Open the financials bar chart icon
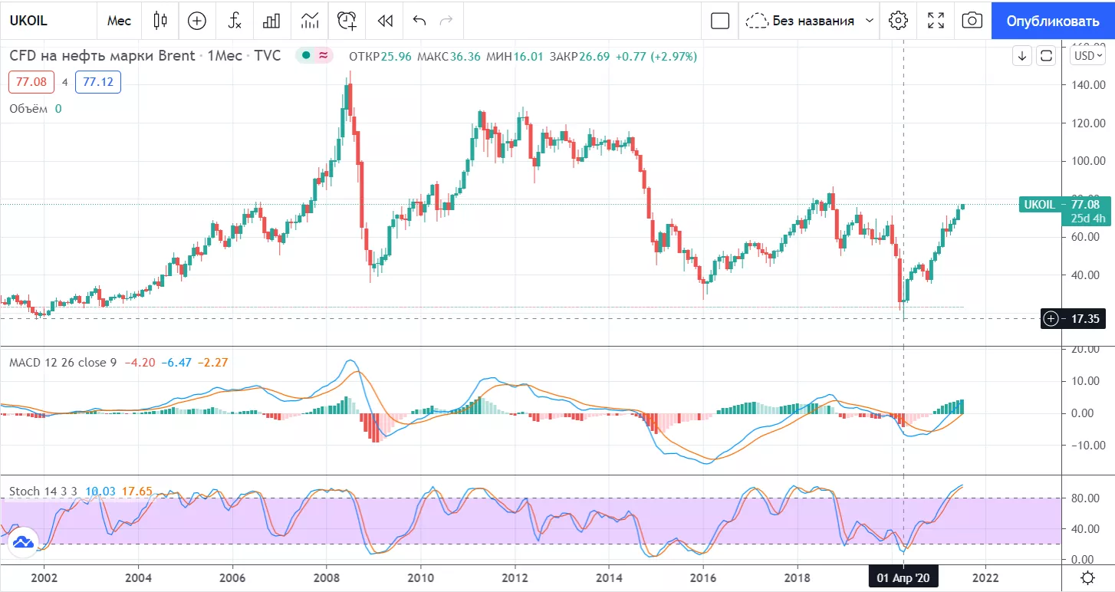This screenshot has height=592, width=1115. tap(272, 21)
